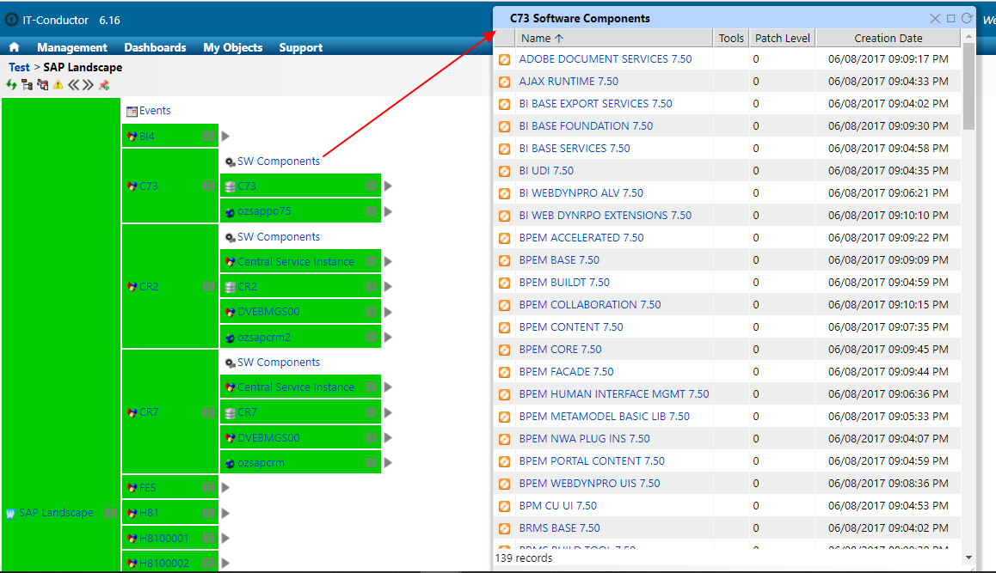Expand the ozsappo75 node arrow

(x=388, y=210)
